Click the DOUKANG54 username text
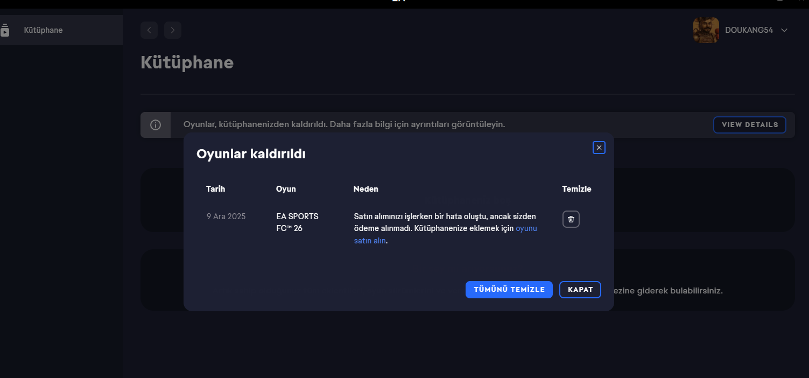 749,30
